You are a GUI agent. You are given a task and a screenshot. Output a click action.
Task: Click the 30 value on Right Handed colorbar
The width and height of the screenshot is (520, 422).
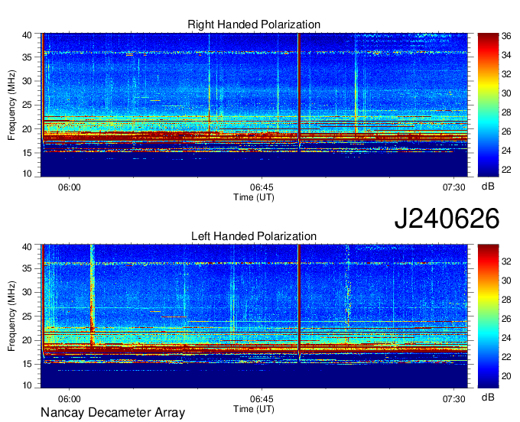(506, 93)
